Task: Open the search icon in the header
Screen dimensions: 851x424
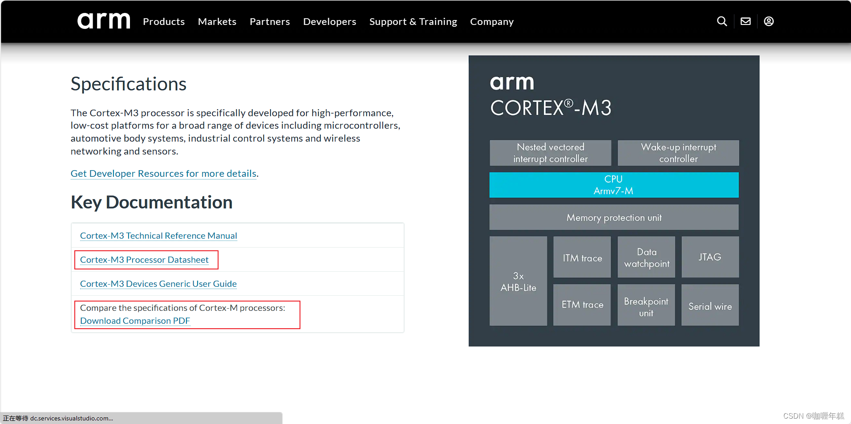Action: tap(722, 21)
